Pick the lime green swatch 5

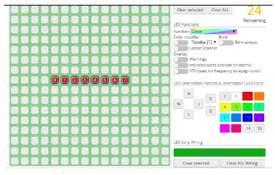point(236,107)
